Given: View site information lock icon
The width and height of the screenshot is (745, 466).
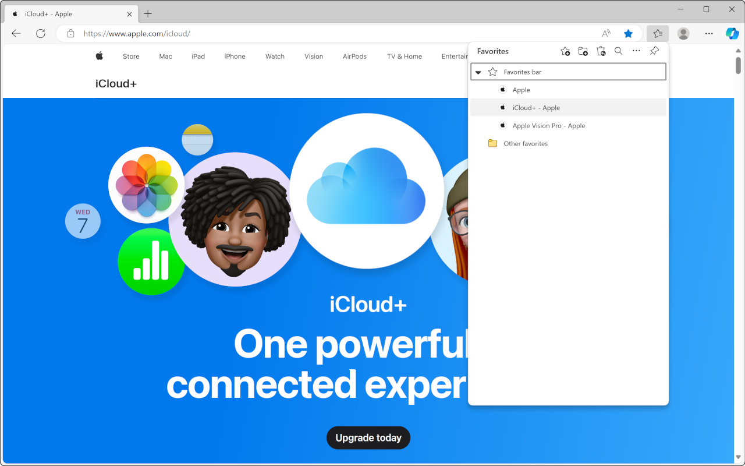Looking at the screenshot, I should (x=70, y=33).
